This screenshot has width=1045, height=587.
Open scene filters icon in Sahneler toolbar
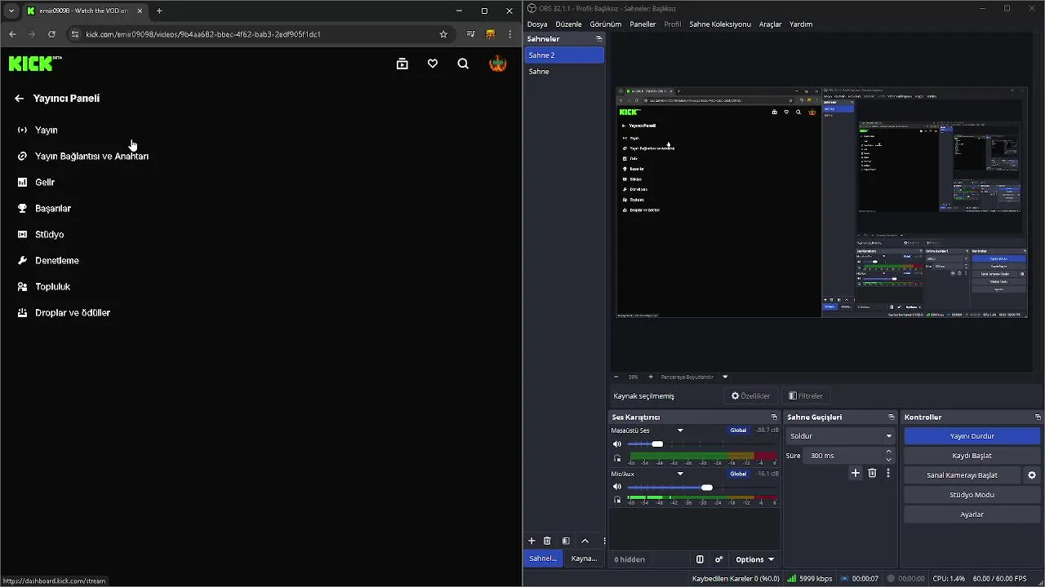[x=566, y=541]
